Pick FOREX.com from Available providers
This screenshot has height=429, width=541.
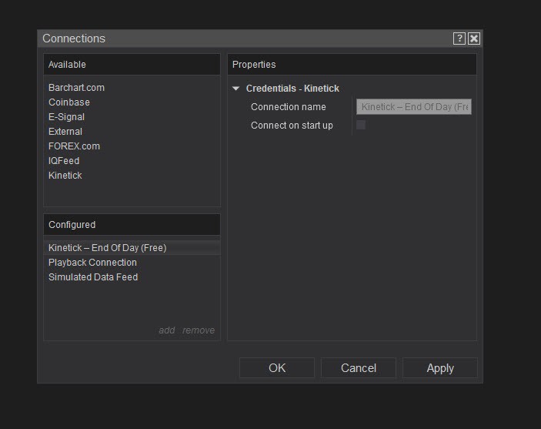click(74, 146)
